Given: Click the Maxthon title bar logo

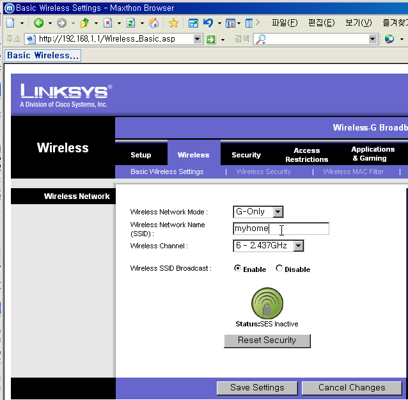Looking at the screenshot, I should coord(10,8).
